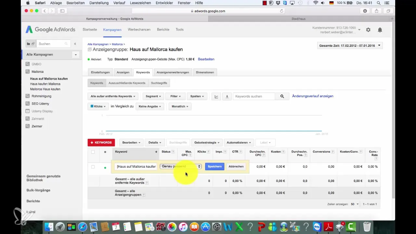Screen dimensions: 416x234
Task: Open Werbechancen in top navigation
Action: (139, 30)
